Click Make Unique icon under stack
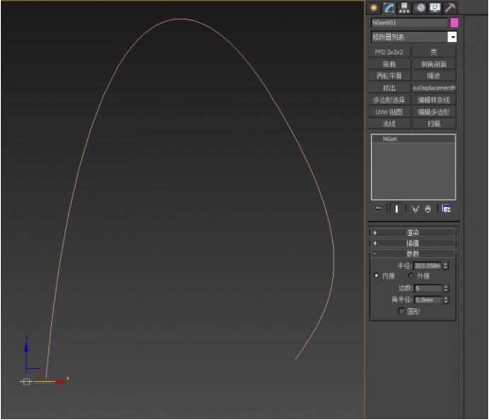Screen dimensions: 489x420 [415, 209]
